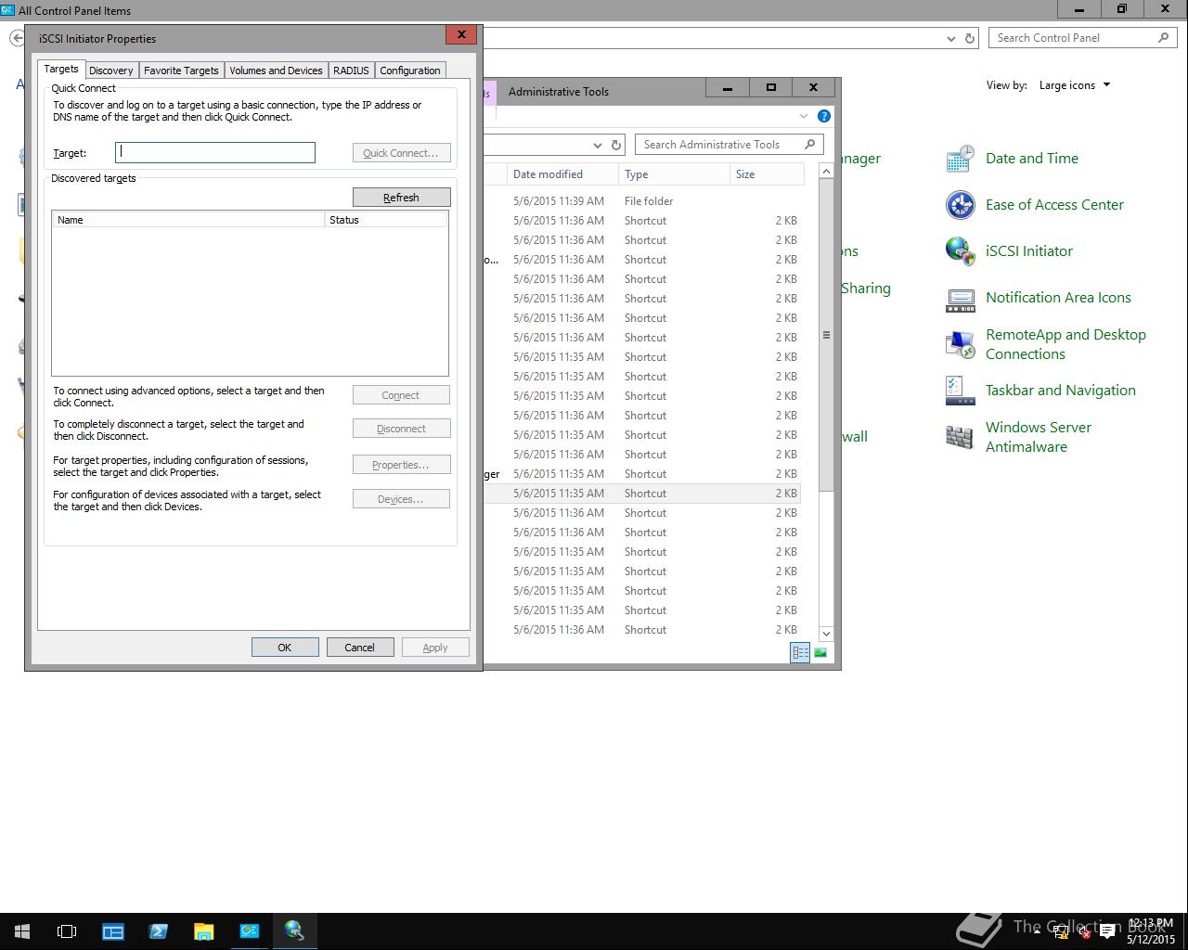Open the Taskbar and Navigation link
This screenshot has width=1188, height=950.
(1061, 391)
